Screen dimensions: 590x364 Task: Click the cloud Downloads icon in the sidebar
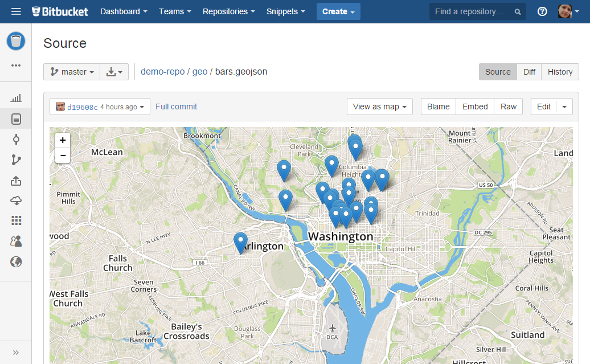16,201
